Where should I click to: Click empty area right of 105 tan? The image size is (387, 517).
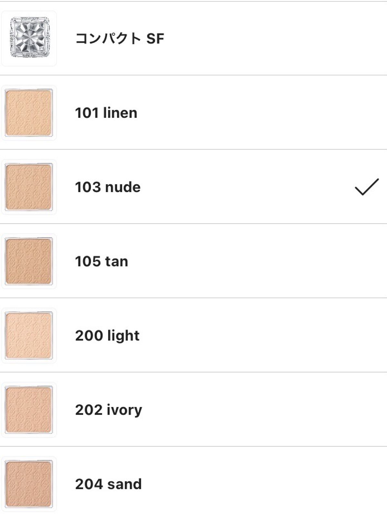pyautogui.click(x=258, y=261)
